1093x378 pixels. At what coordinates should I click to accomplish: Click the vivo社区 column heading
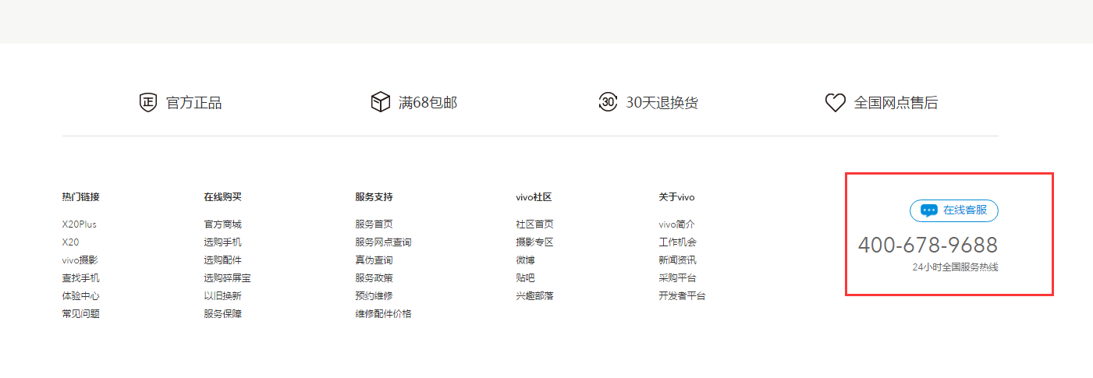coord(534,197)
